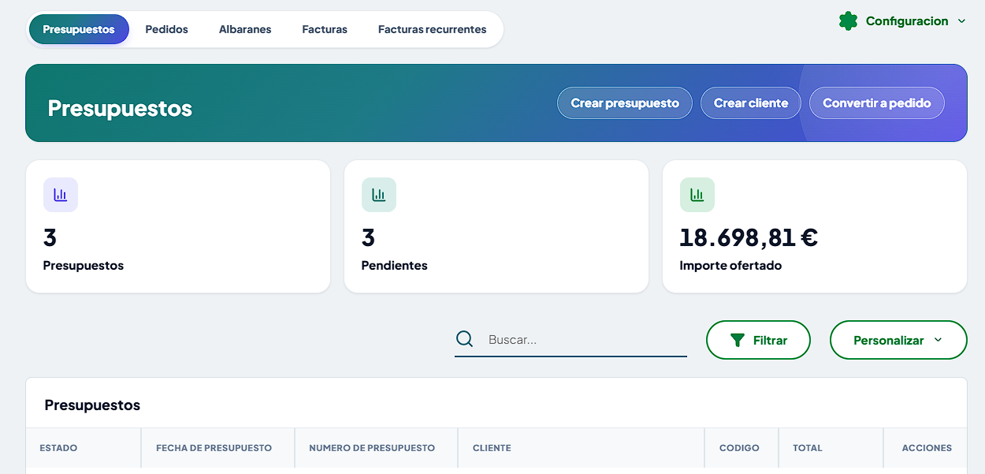Click the green chart icon on Importe ofertado card
Image resolution: width=985 pixels, height=474 pixels.
pos(697,195)
